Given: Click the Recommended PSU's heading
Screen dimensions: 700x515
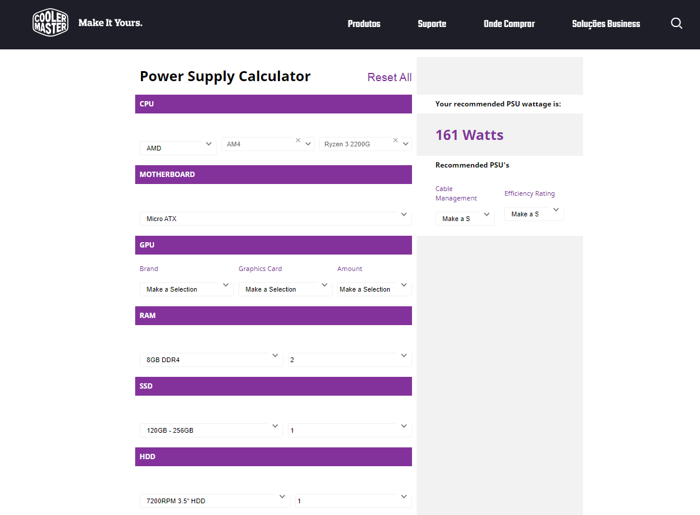Looking at the screenshot, I should pos(473,165).
